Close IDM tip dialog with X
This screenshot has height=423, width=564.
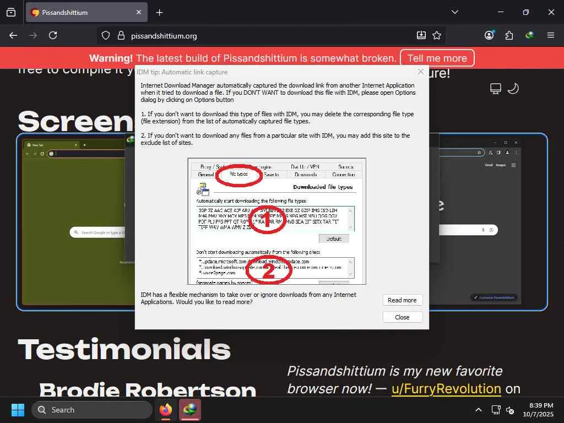point(420,72)
